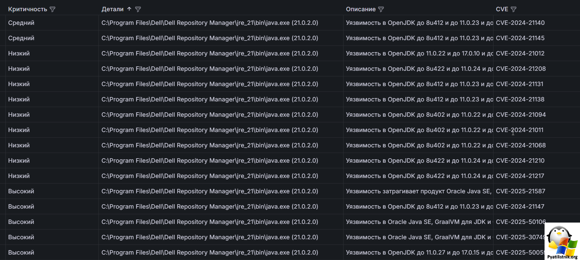Select java.exe path in CVE-2024-21131 row
The image size is (580, 260).
coord(210,84)
